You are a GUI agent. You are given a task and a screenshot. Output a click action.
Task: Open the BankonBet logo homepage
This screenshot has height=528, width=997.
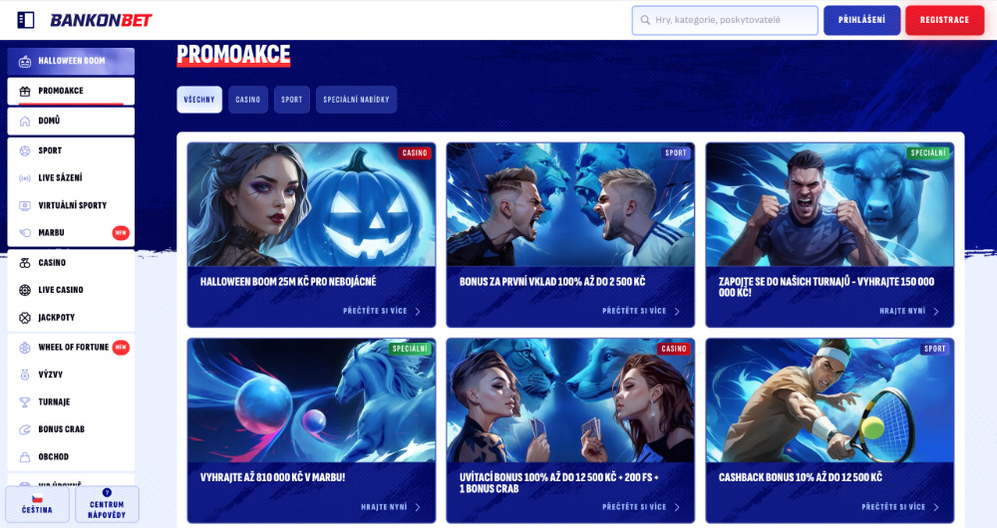(x=101, y=20)
